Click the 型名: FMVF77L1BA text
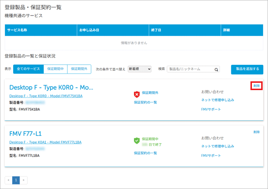The image size is (268, 189). [x=24, y=155]
